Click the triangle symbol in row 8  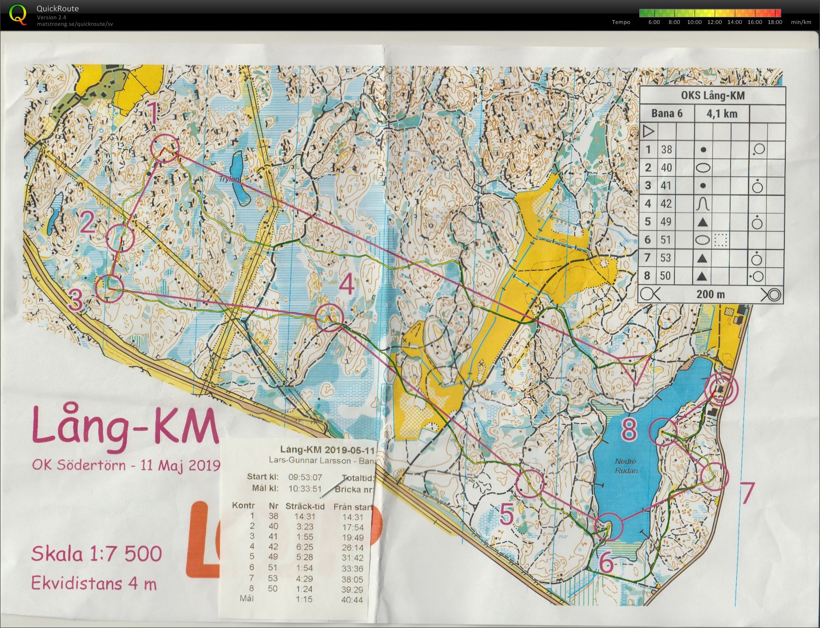(x=703, y=276)
